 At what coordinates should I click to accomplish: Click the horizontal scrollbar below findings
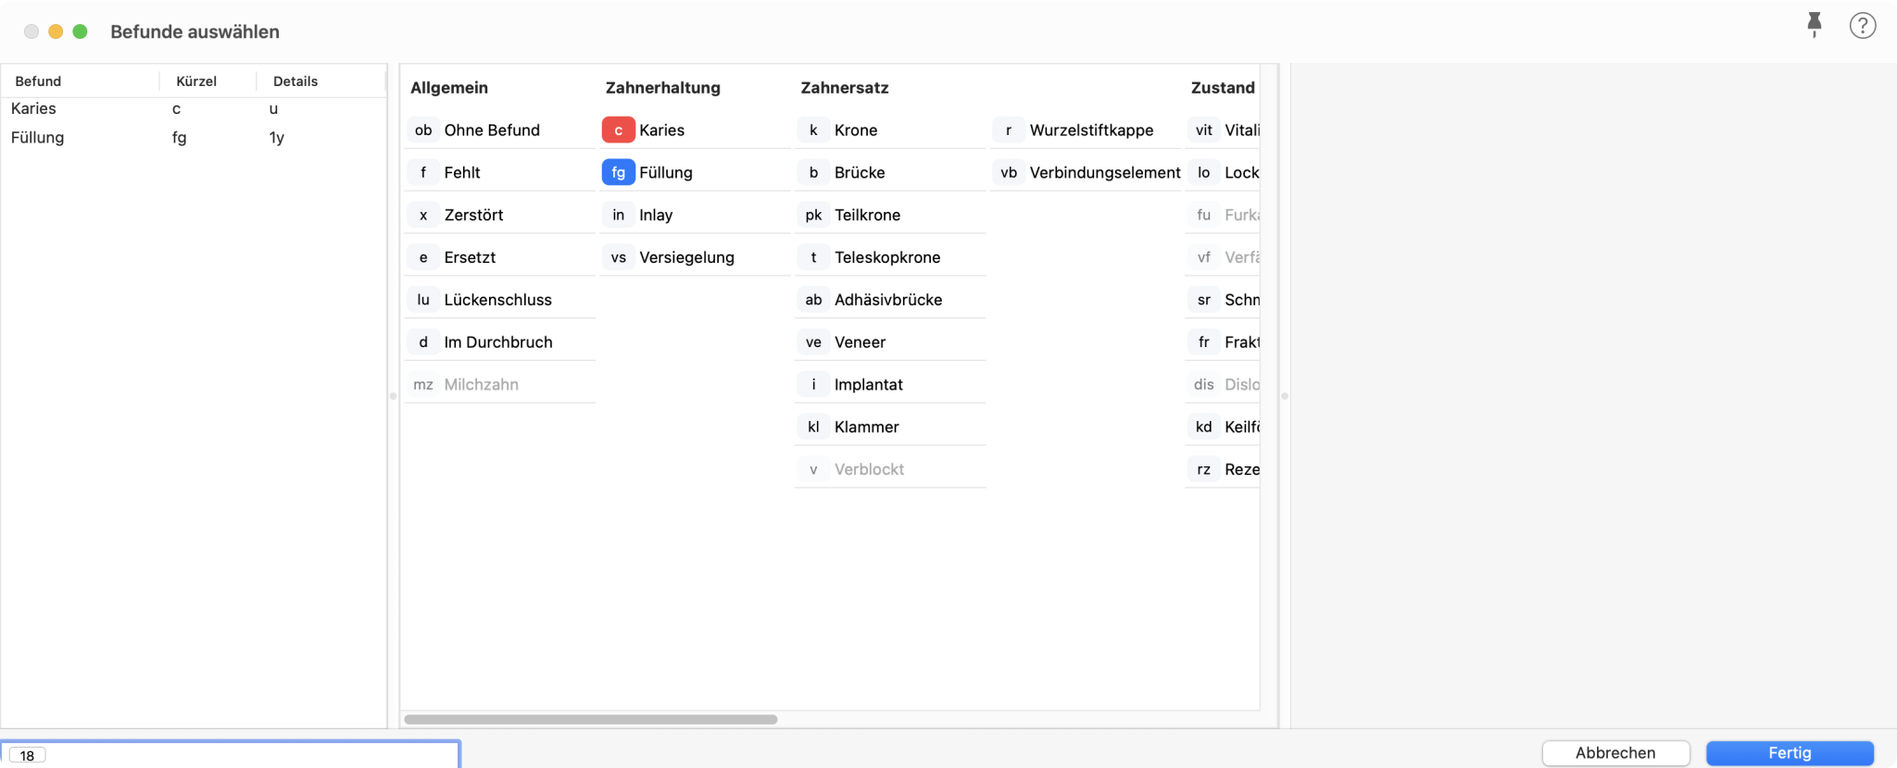591,719
